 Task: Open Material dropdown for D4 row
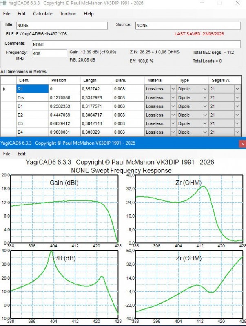tap(173, 132)
